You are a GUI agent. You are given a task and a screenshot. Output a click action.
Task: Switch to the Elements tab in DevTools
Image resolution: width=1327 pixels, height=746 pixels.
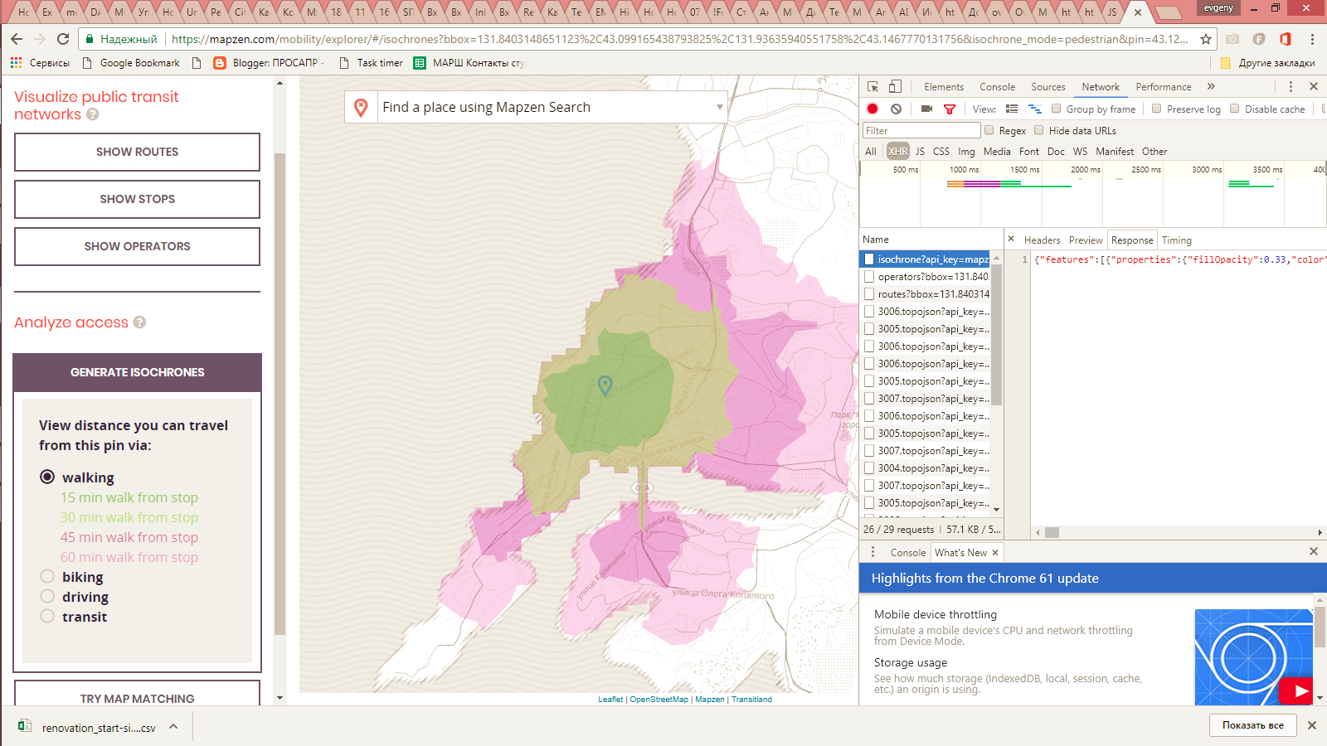(x=944, y=87)
